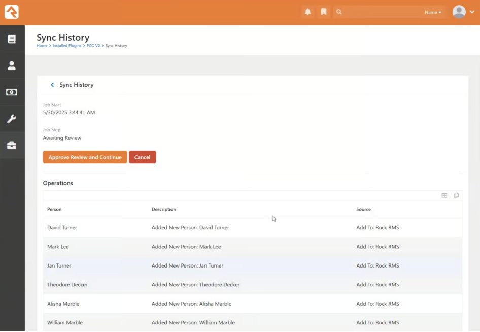Open the People sidebar icon

pyautogui.click(x=12, y=65)
